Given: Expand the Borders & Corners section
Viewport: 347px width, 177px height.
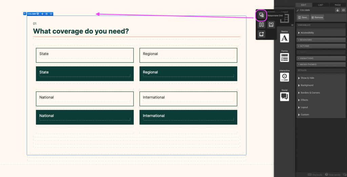Looking at the screenshot, I should pos(310,93).
